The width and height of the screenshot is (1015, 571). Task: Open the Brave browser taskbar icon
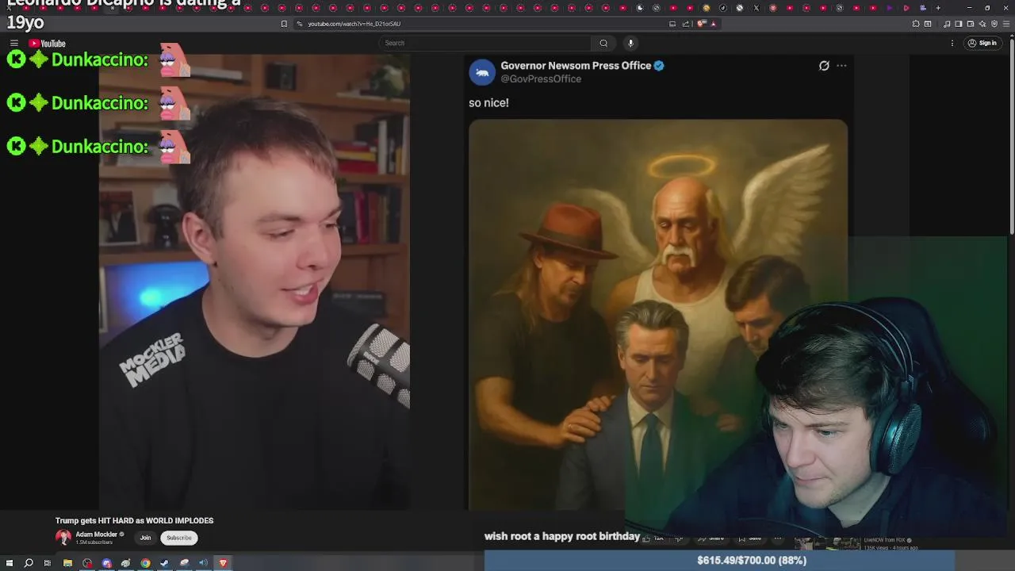[x=223, y=563]
